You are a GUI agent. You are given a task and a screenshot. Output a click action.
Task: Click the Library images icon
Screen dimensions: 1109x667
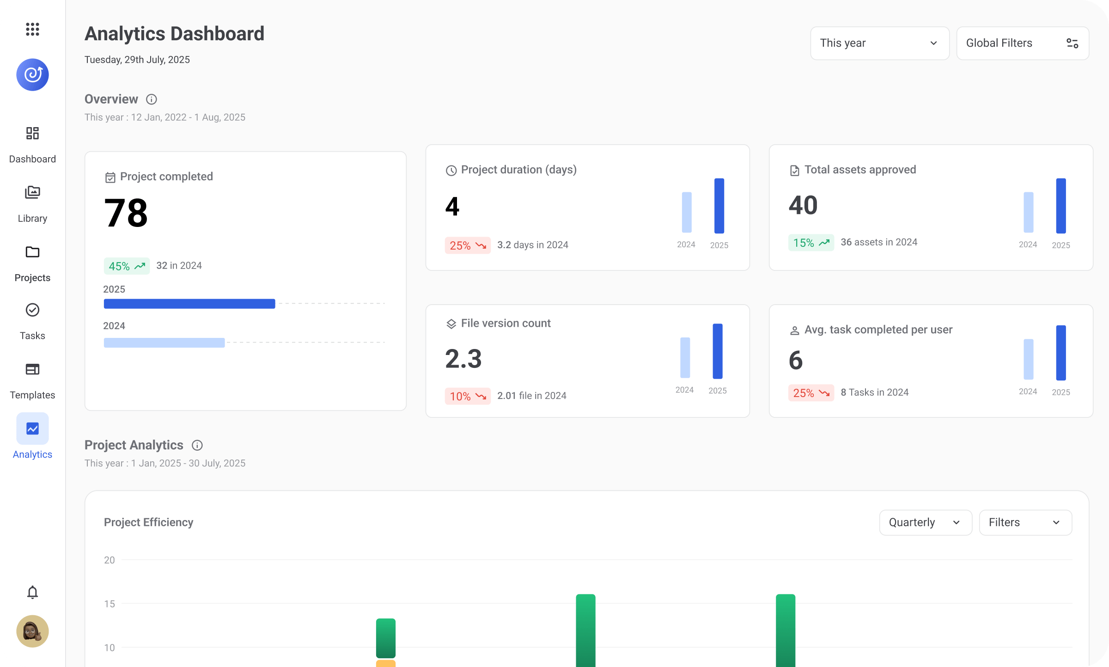[x=32, y=192]
